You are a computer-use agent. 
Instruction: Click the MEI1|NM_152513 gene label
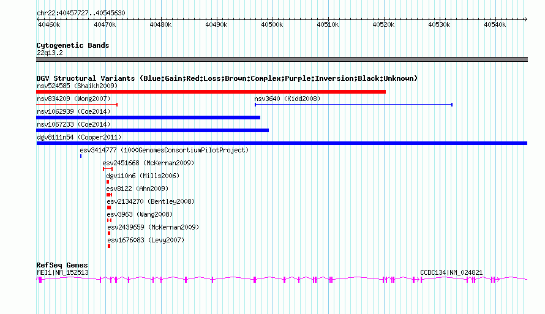pyautogui.click(x=62, y=272)
